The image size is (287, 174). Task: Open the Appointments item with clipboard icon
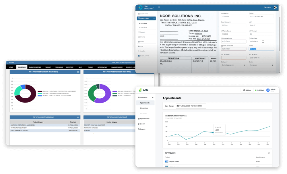coord(144,119)
